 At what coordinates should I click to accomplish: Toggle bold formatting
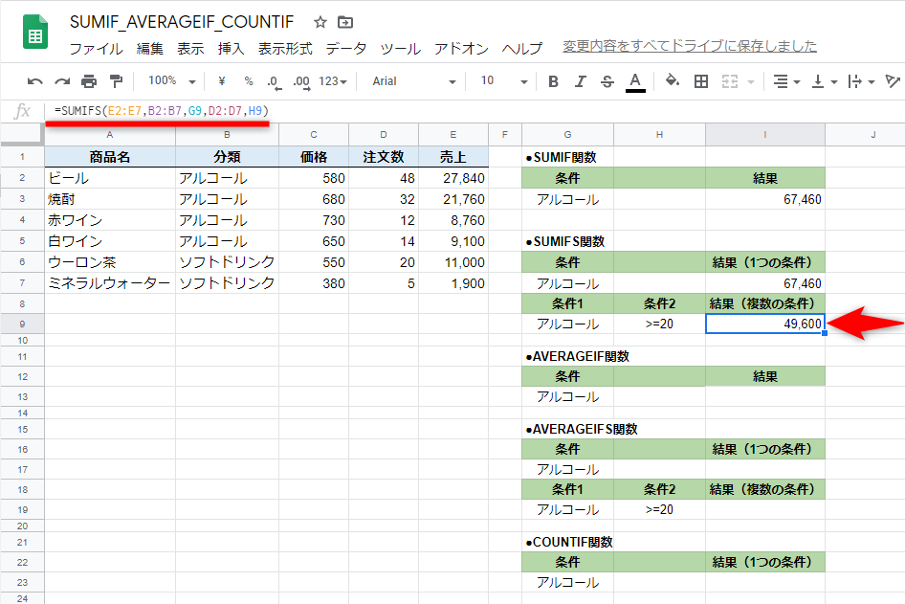point(553,84)
